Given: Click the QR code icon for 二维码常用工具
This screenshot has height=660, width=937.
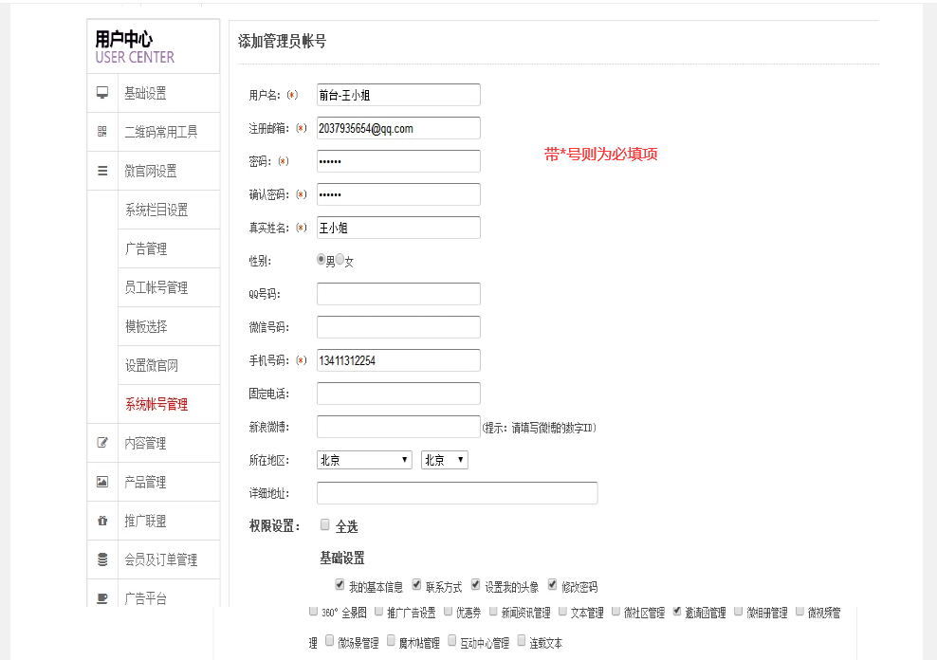Looking at the screenshot, I should (102, 132).
